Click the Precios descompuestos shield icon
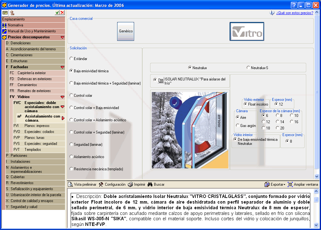The height and width of the screenshot is (230, 321). 4,37
